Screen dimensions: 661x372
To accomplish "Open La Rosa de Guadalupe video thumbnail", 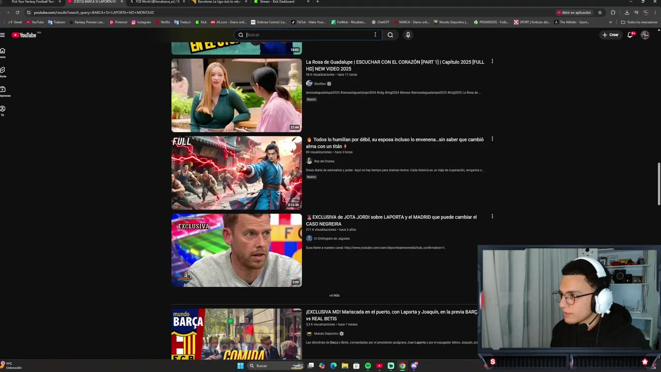I will point(237,95).
